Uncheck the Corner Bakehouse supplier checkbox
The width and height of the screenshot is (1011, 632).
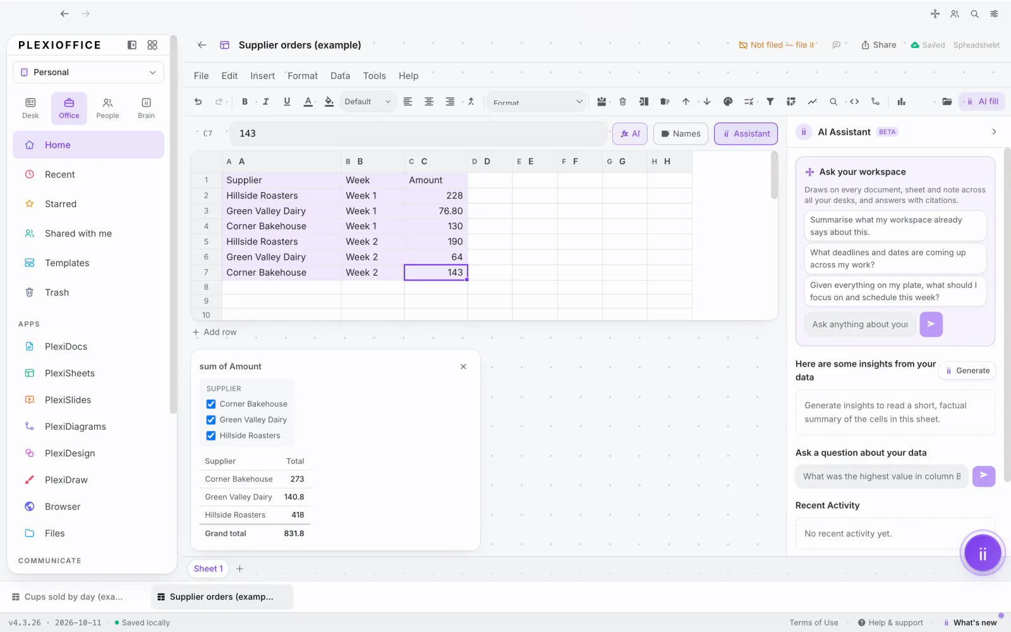click(x=211, y=404)
